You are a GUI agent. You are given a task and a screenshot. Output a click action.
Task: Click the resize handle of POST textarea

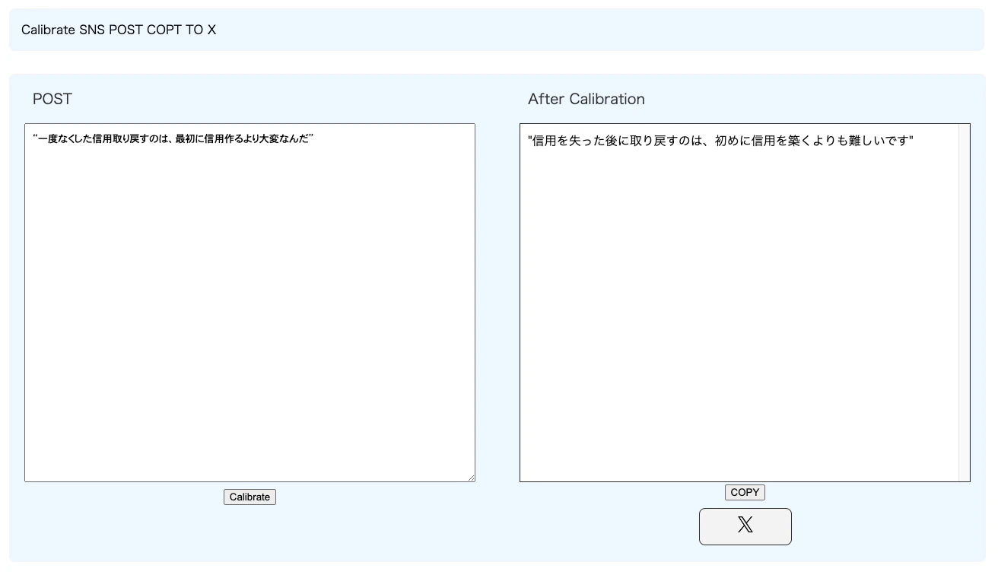tap(471, 478)
